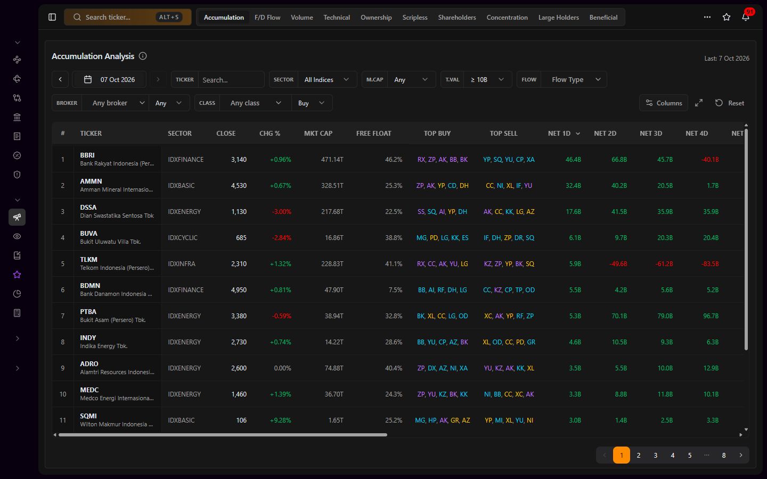This screenshot has width=767, height=479.
Task: Go to page 3 of results
Action: click(656, 455)
